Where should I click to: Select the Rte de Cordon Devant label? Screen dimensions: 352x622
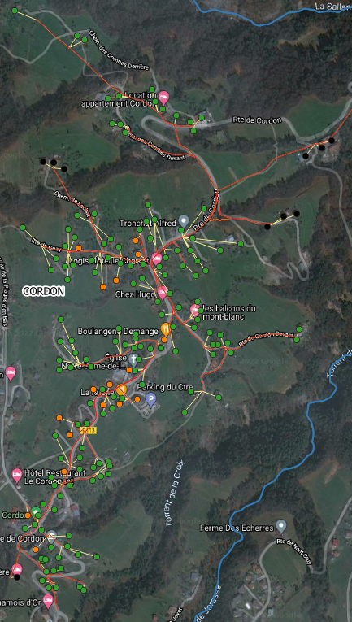click(x=267, y=337)
